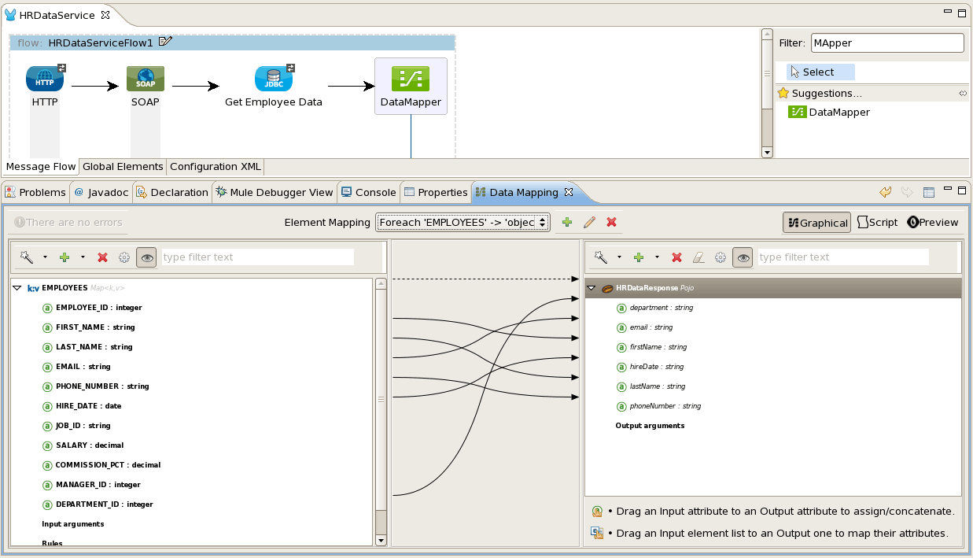Image resolution: width=973 pixels, height=558 pixels.
Task: Select the Input arguments row
Action: coord(73,524)
